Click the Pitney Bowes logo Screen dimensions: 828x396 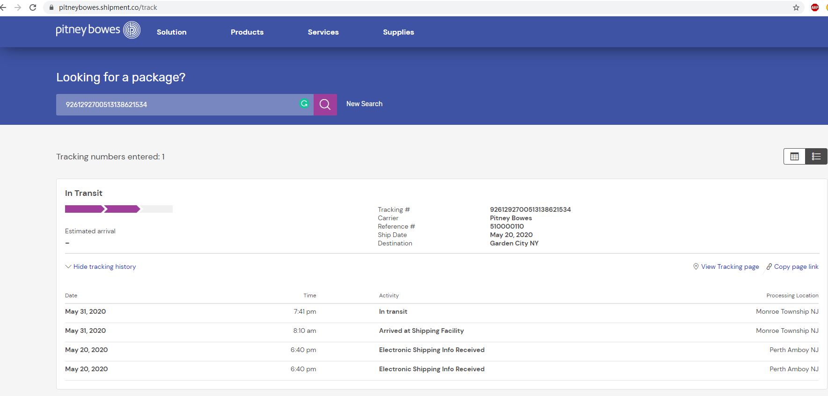point(98,30)
